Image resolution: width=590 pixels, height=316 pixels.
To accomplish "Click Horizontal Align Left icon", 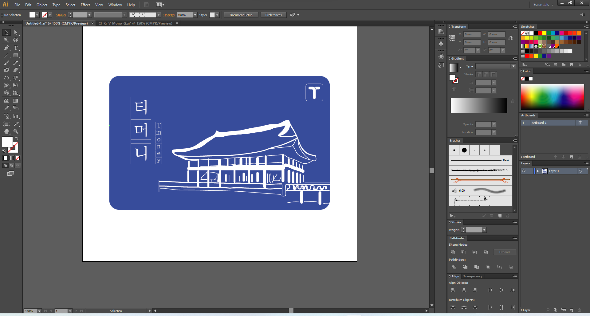I will (453, 290).
